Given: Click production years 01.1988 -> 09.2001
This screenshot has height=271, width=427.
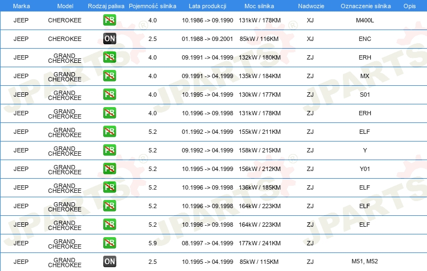Looking at the screenshot, I should tap(207, 39).
